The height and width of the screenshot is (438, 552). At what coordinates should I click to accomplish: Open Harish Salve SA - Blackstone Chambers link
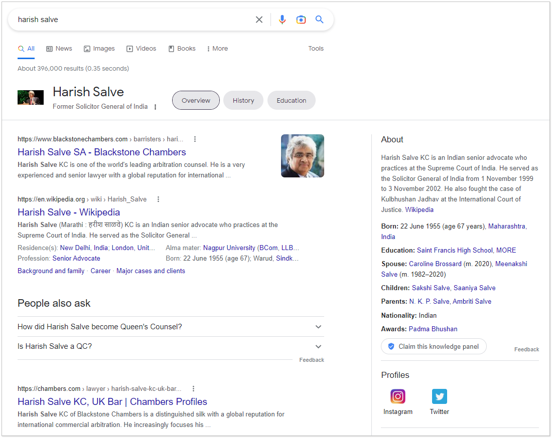(x=102, y=152)
